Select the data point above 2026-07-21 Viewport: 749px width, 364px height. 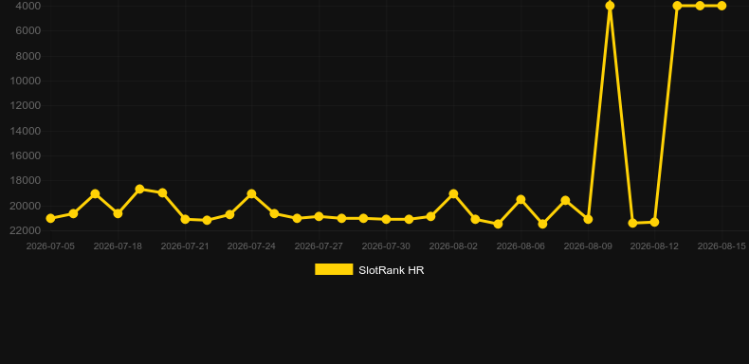pyautogui.click(x=185, y=219)
